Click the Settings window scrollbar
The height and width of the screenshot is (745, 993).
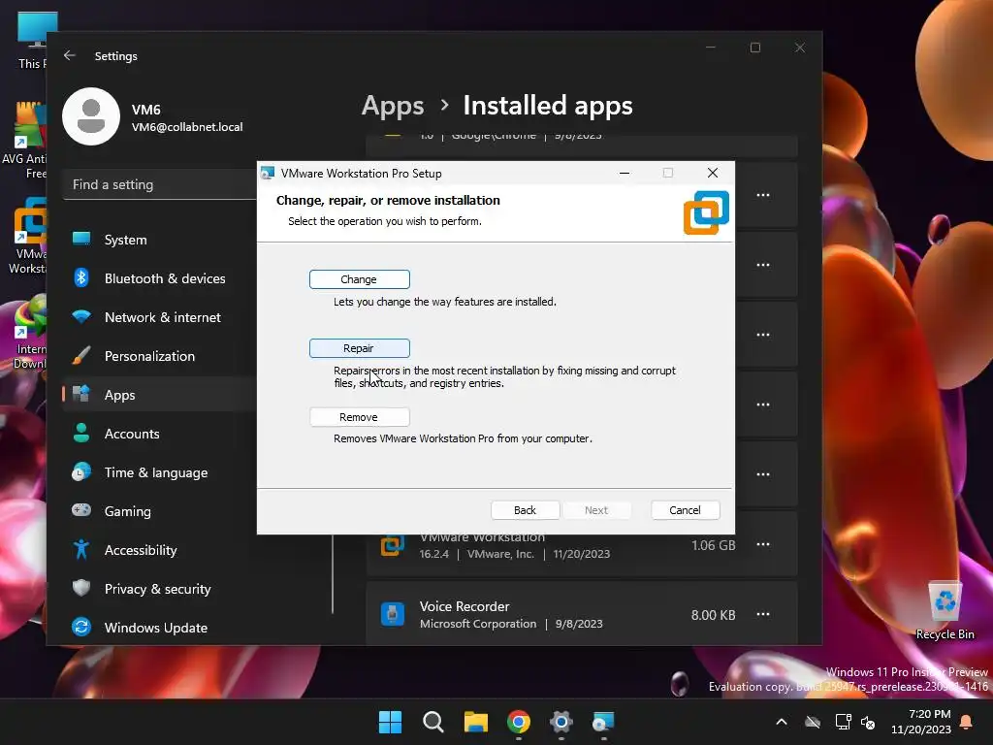(333, 573)
